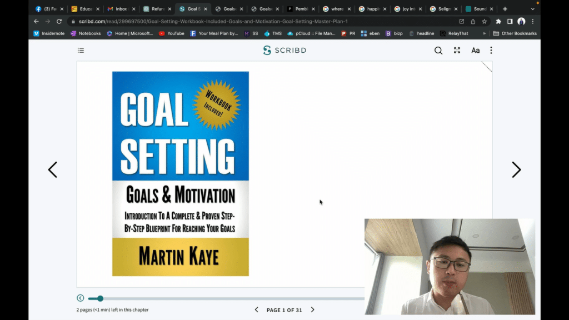Enter fullscreen reading mode
The height and width of the screenshot is (320, 569).
(x=457, y=51)
